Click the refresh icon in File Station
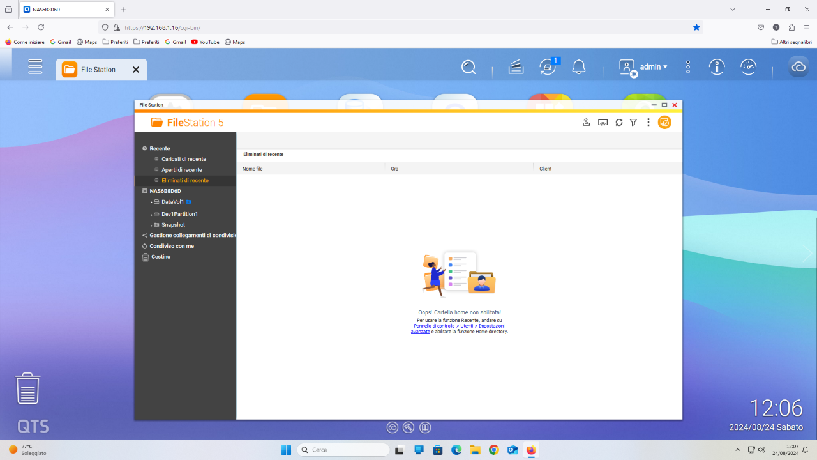This screenshot has height=460, width=817. (x=618, y=123)
